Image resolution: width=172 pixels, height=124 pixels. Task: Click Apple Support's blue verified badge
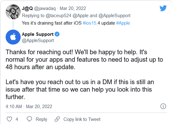click(57, 34)
